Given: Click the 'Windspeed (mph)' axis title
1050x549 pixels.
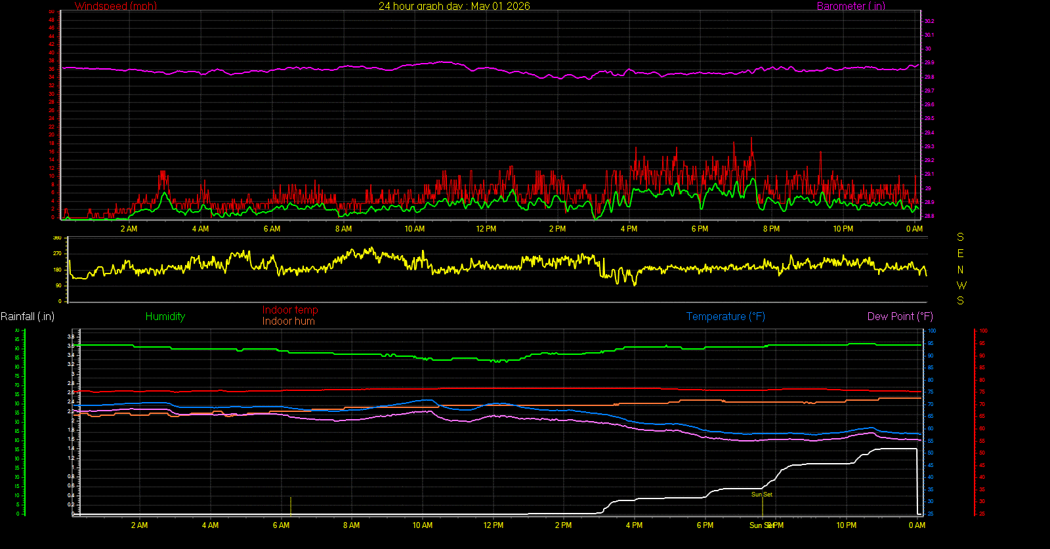Looking at the screenshot, I should pyautogui.click(x=115, y=6).
